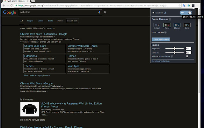Open the 'Chrome Web Store - Google' result
204x128 pixels.
click(x=36, y=83)
